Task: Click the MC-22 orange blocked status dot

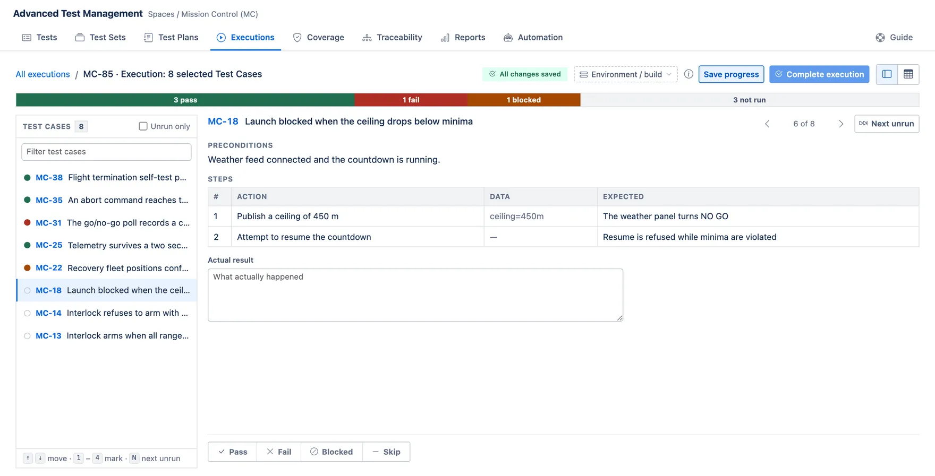Action: click(x=27, y=268)
